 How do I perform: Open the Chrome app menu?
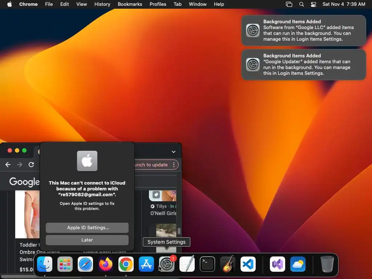28,4
